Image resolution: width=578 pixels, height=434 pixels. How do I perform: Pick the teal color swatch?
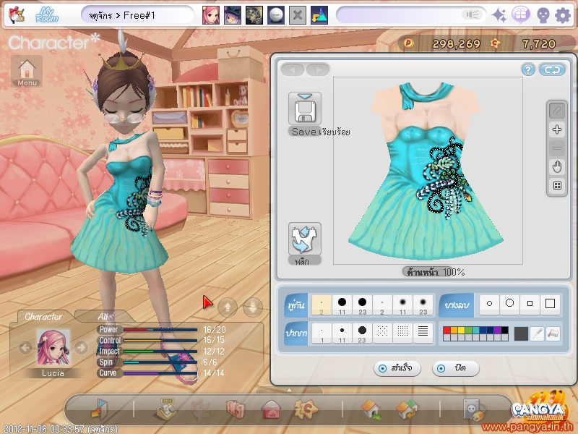pos(475,330)
